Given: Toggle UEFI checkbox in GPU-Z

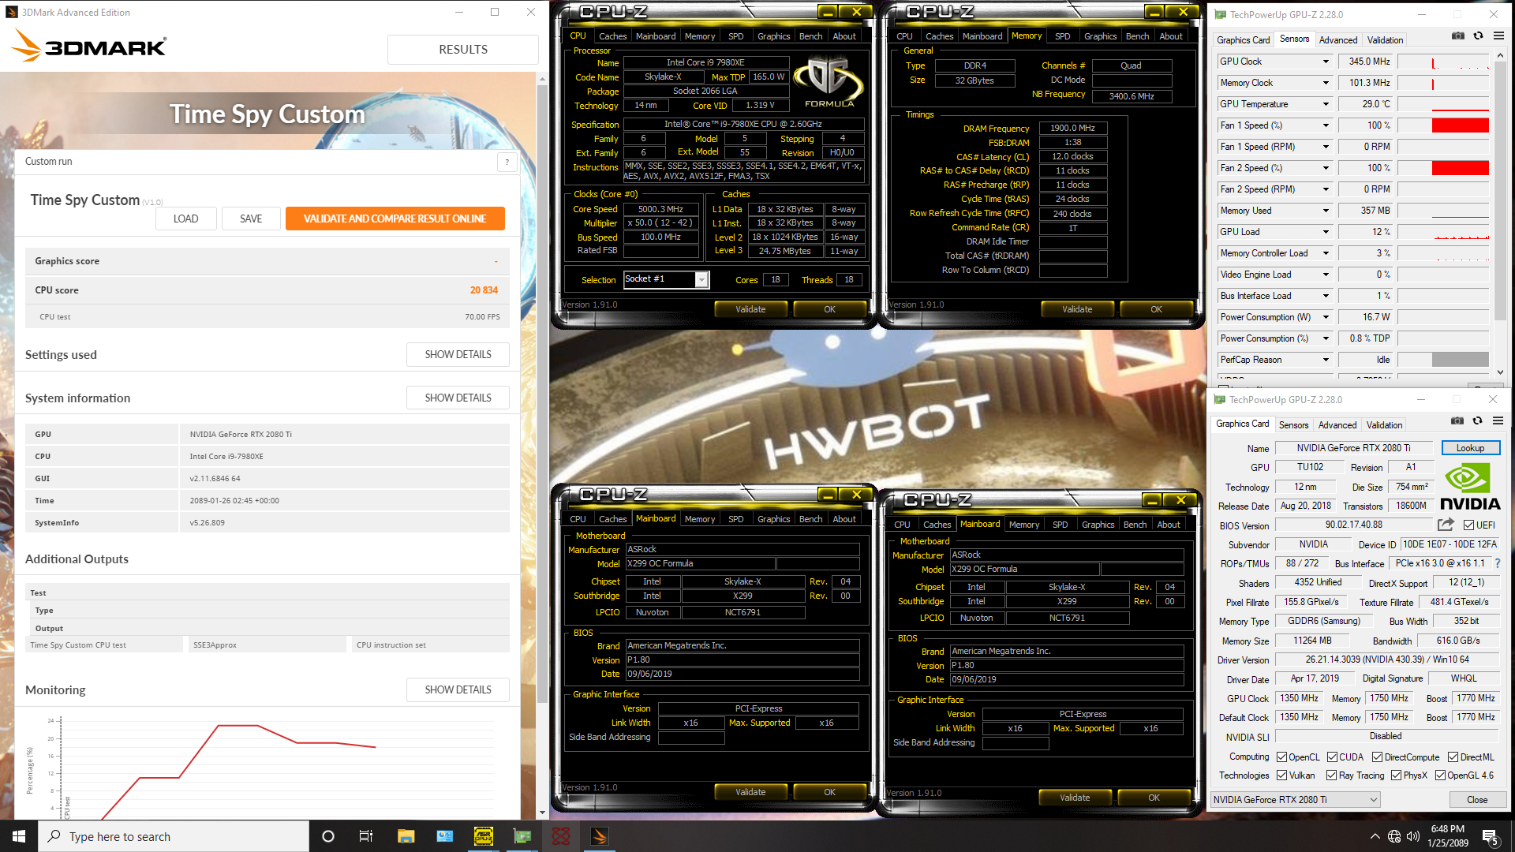Looking at the screenshot, I should 1468,525.
